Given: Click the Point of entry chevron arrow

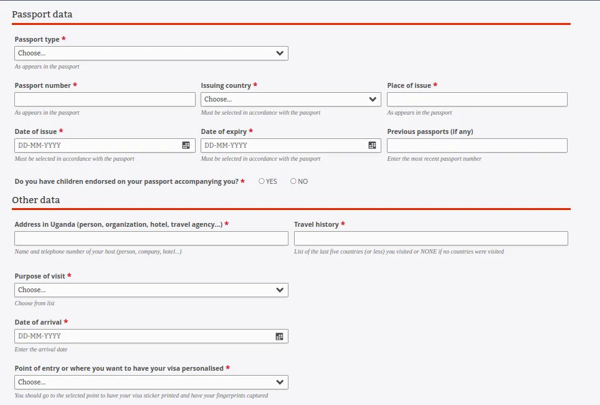Looking at the screenshot, I should tap(279, 382).
